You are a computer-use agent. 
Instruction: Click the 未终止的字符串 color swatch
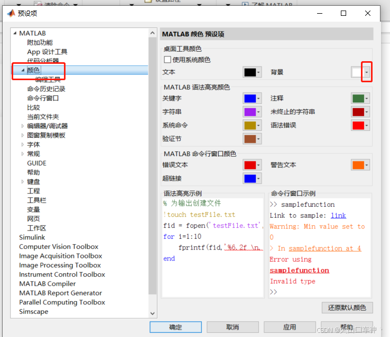[358, 112]
